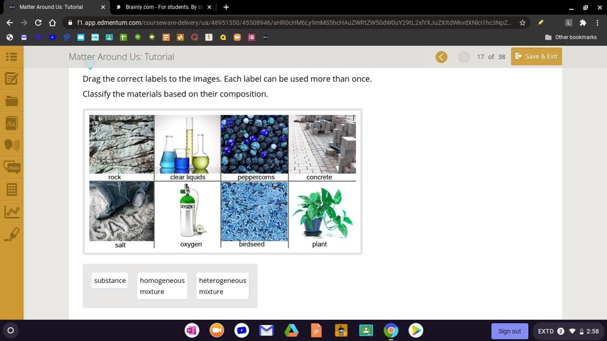This screenshot has height=341, width=607.
Task: Select the notes tool in the sidebar
Action: pyautogui.click(x=12, y=79)
